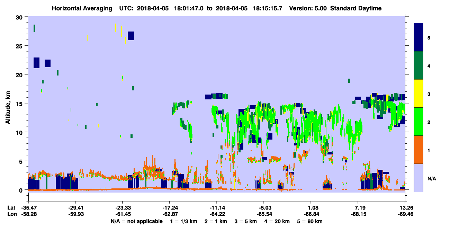Click the y-axis tick label 30
This screenshot has width=450, height=231.
(x=20, y=17)
